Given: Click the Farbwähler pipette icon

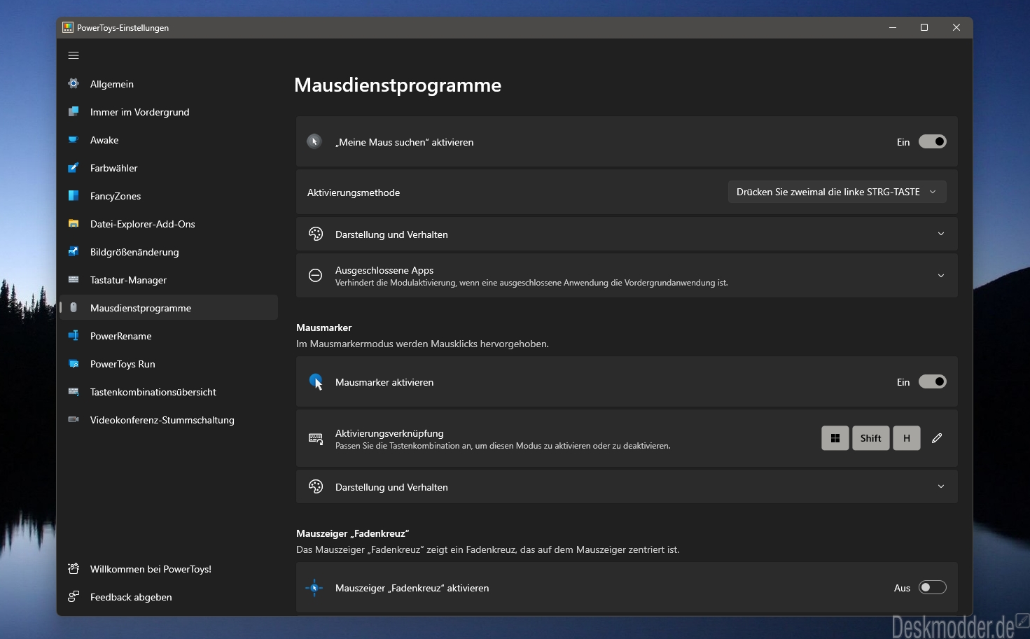Looking at the screenshot, I should point(74,168).
